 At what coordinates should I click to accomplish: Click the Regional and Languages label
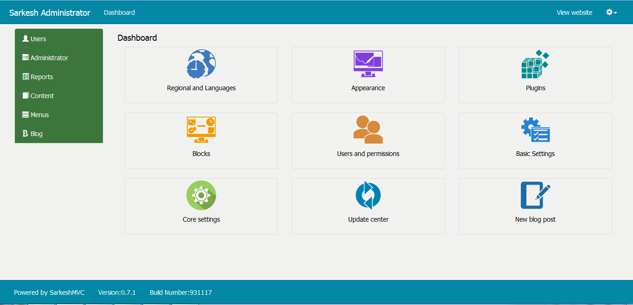click(x=201, y=88)
